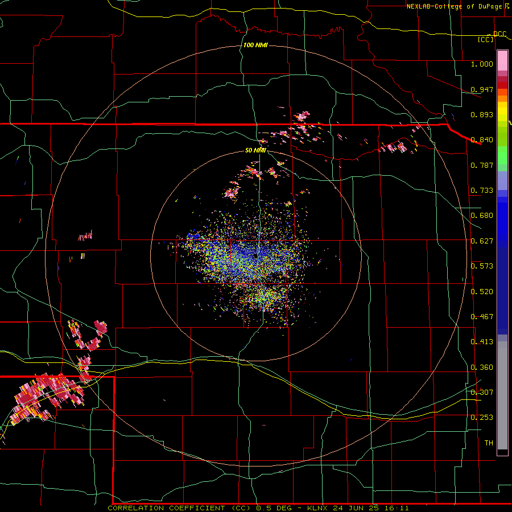Click the bright green color bar segment
Viewport: 512px width, 512px height.
point(502,155)
